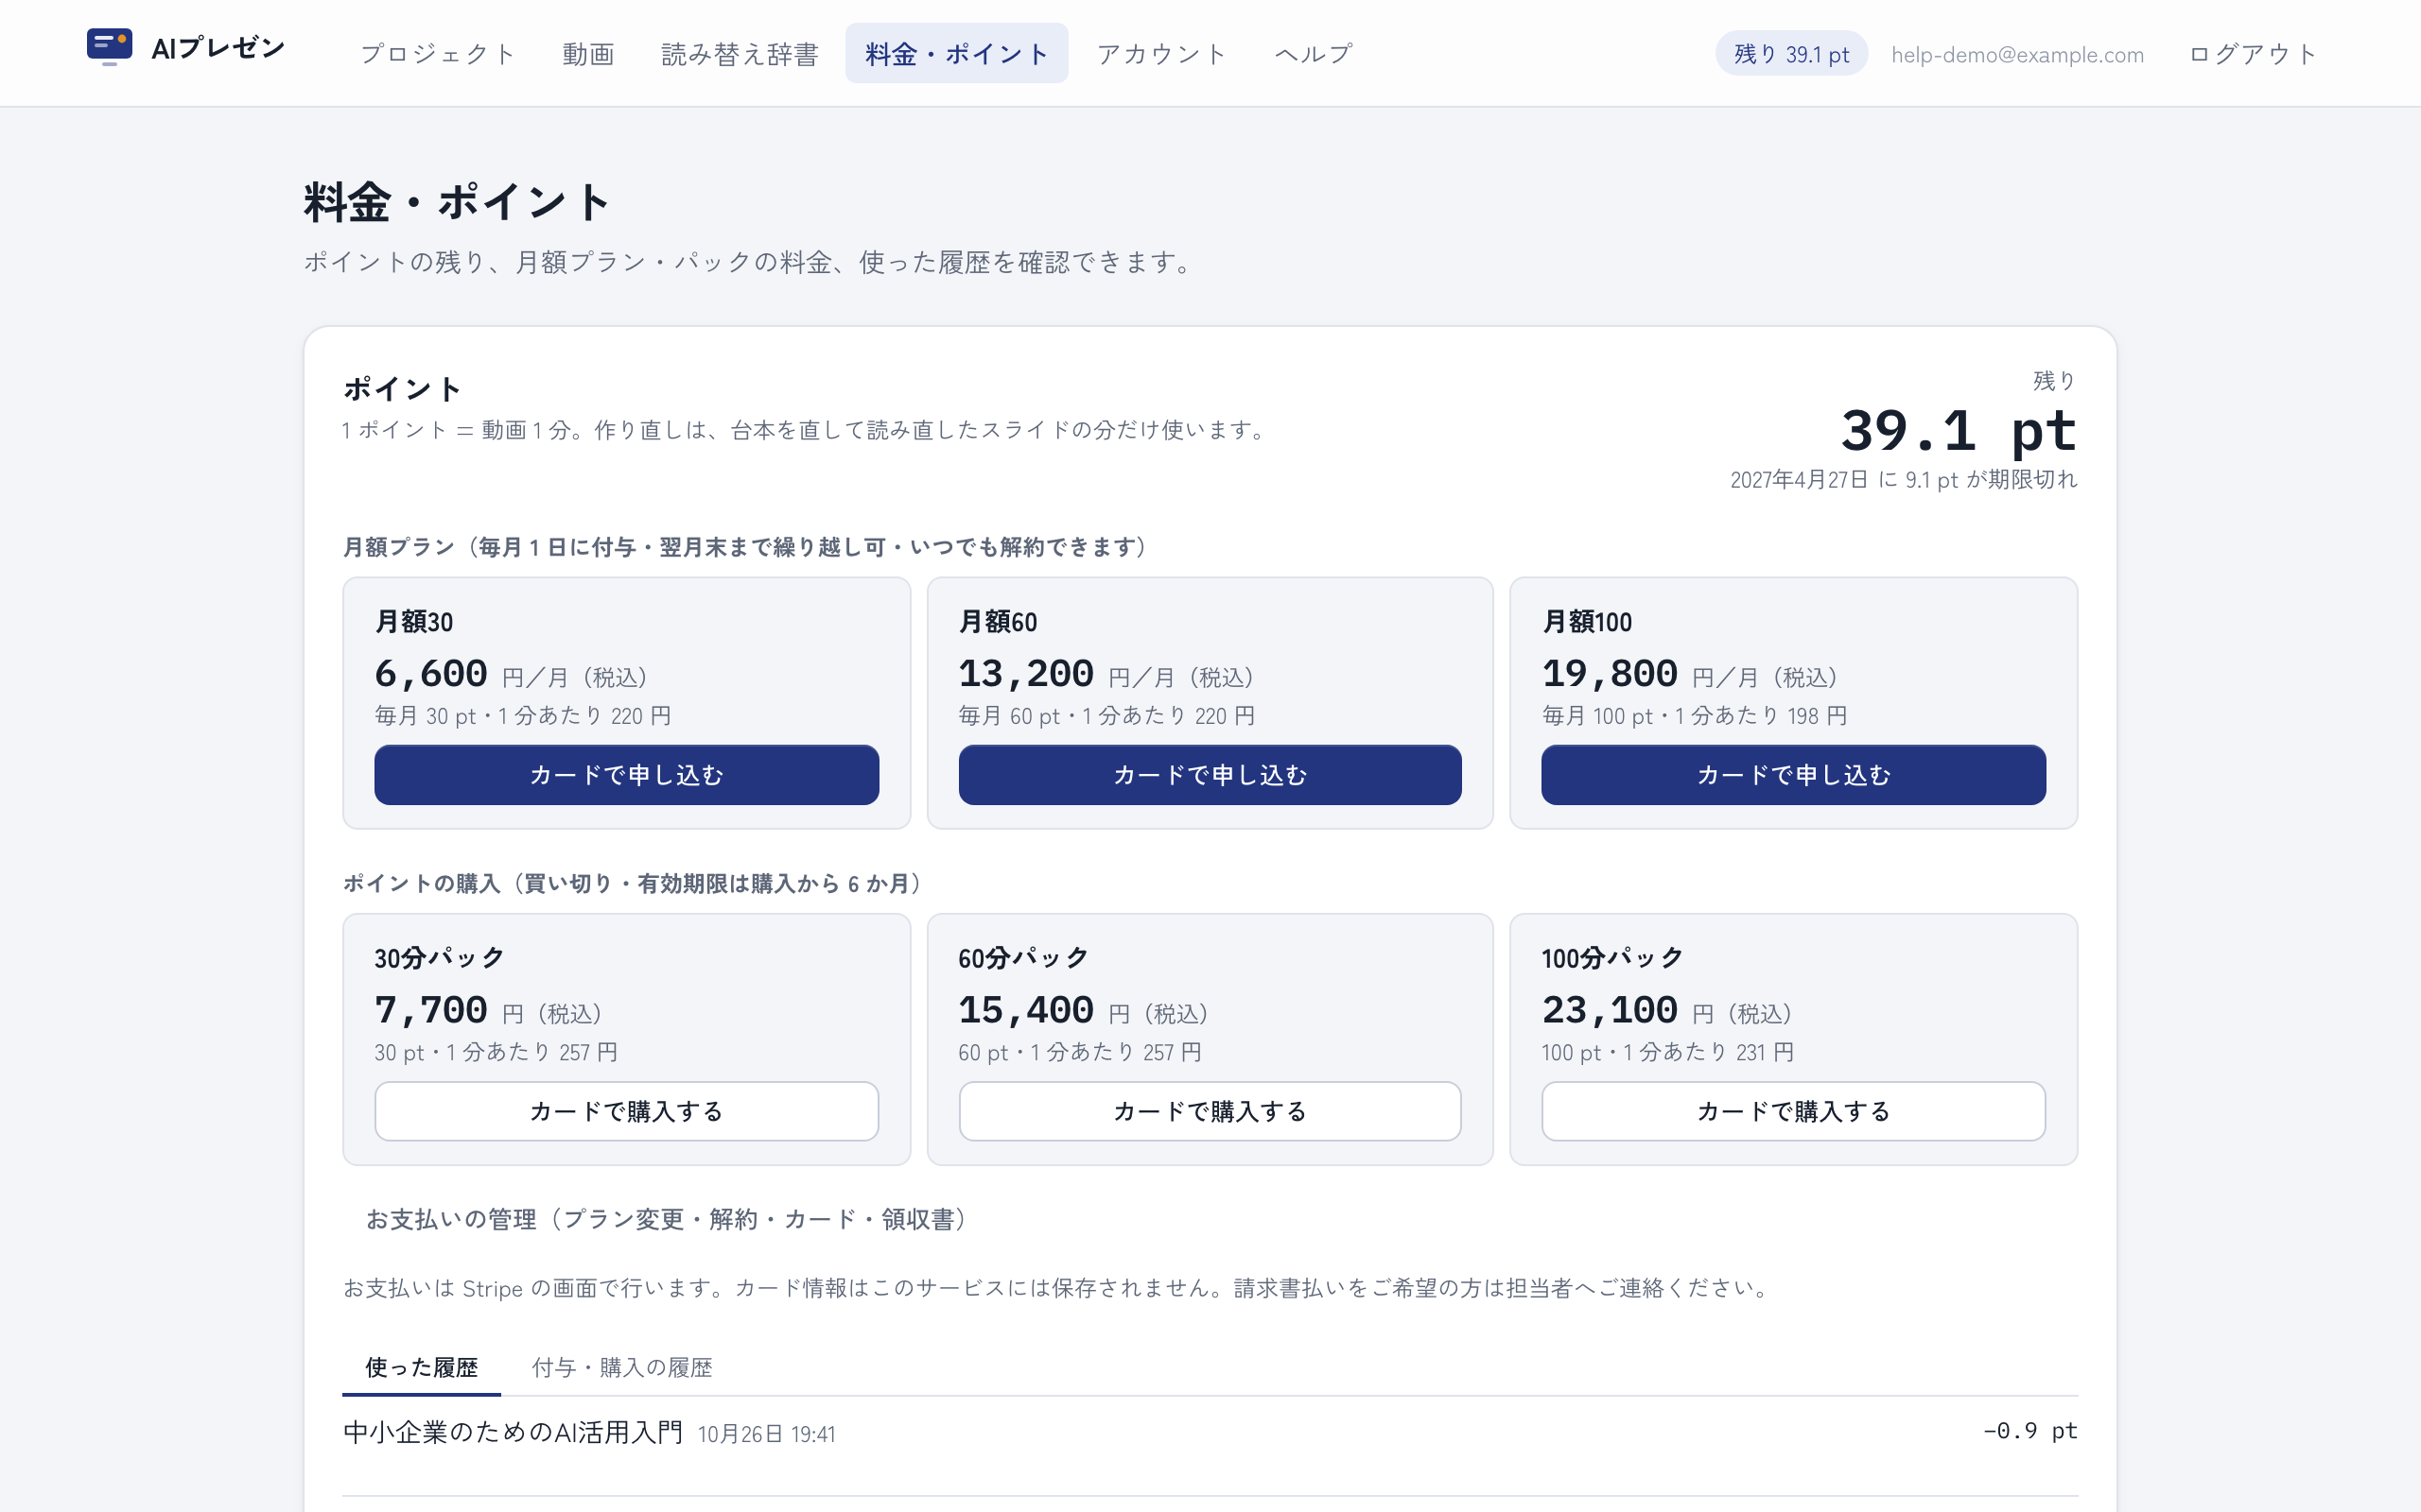Open the 読み替え辞書 nav item
Screen dimensions: 2421x1512
[x=740, y=54]
